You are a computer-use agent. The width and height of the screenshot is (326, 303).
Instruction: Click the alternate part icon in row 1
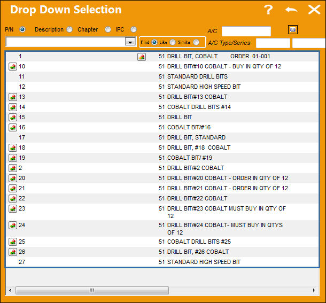click(x=142, y=57)
